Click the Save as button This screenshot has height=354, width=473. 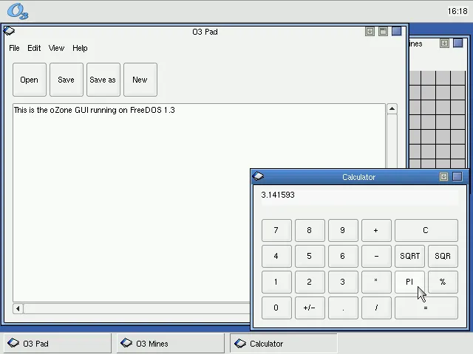[x=103, y=80]
